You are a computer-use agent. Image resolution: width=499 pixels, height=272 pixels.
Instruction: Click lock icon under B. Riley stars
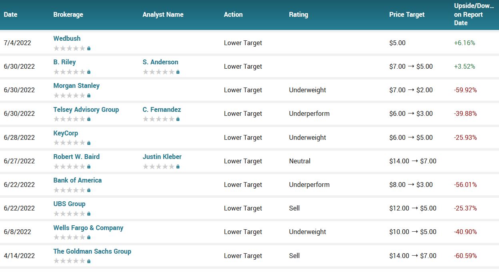coord(89,72)
